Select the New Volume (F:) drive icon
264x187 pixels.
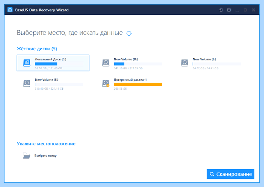point(27,83)
